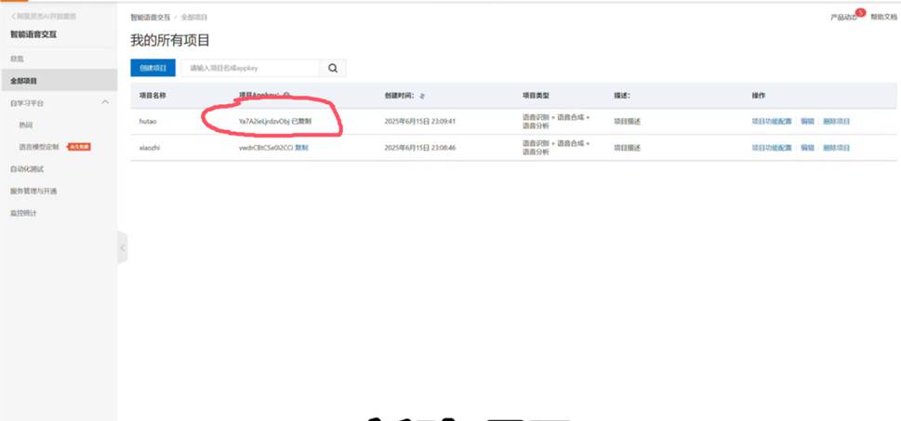Image resolution: width=901 pixels, height=421 pixels.
Task: Click the sort icon beside 创建时间
Action: click(422, 96)
